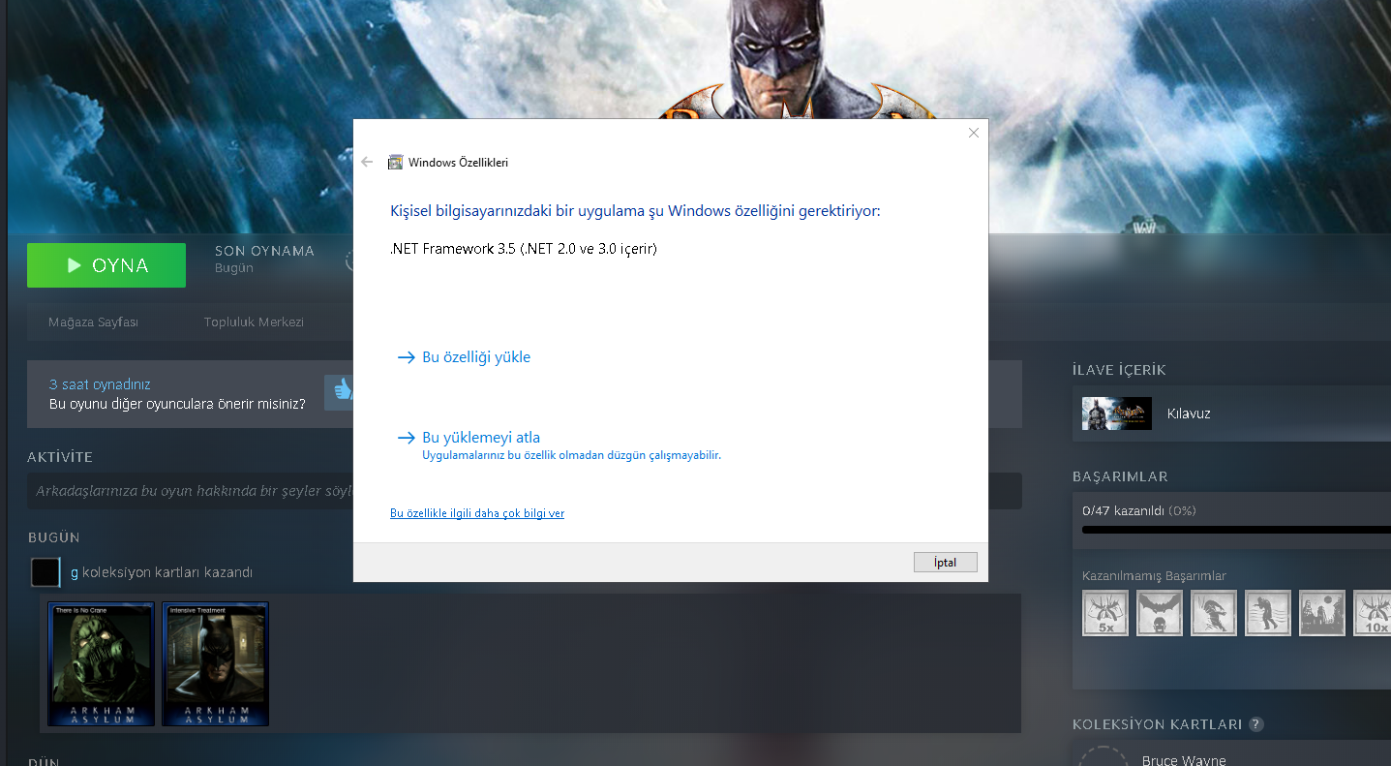Open the Mağaza Sayfası tab in Steam
This screenshot has height=766, width=1391.
(x=94, y=322)
